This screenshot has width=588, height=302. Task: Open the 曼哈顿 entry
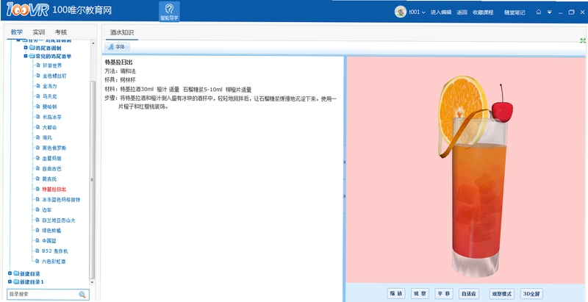pos(50,107)
